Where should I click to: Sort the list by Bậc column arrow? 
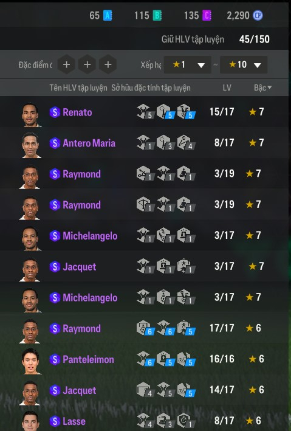tap(270, 88)
